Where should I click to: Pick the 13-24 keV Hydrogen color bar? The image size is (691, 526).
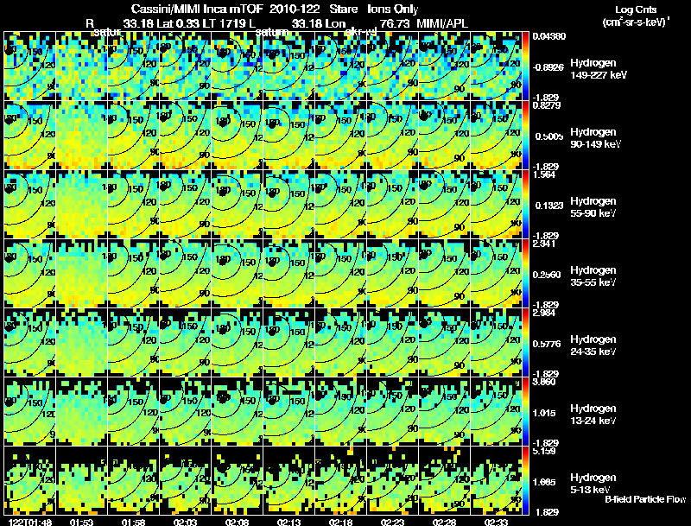[525, 412]
